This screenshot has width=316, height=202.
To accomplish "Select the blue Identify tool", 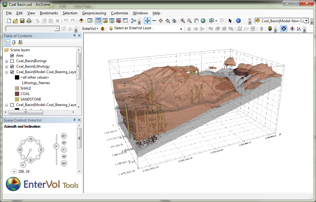I will 238,20.
